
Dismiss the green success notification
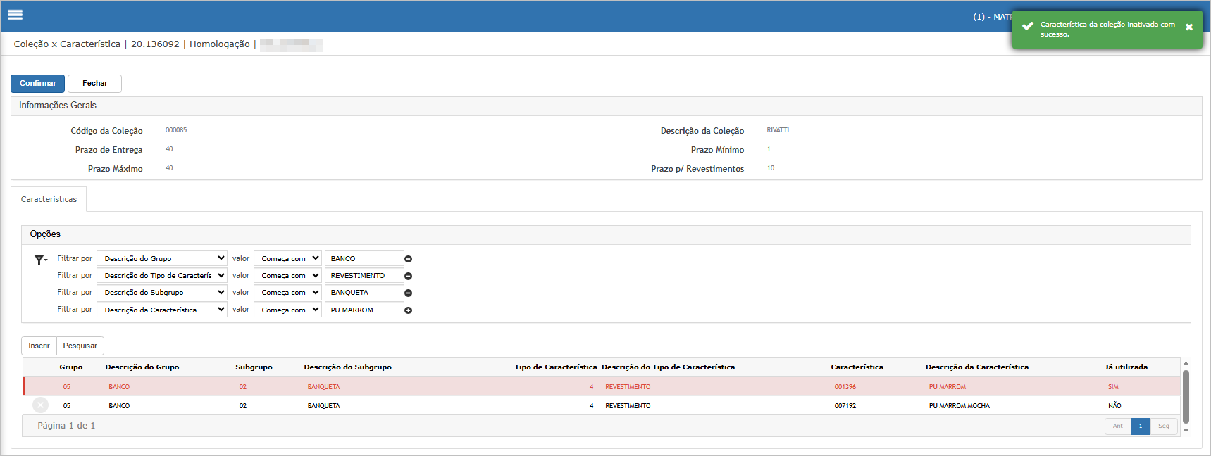coord(1189,27)
